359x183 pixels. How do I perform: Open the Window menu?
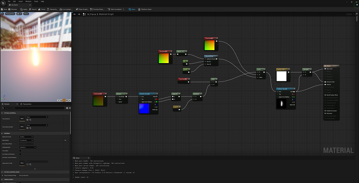[29, 1]
